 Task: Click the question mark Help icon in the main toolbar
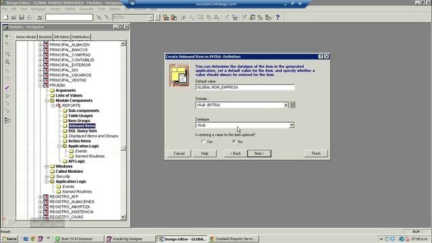[x=277, y=18]
